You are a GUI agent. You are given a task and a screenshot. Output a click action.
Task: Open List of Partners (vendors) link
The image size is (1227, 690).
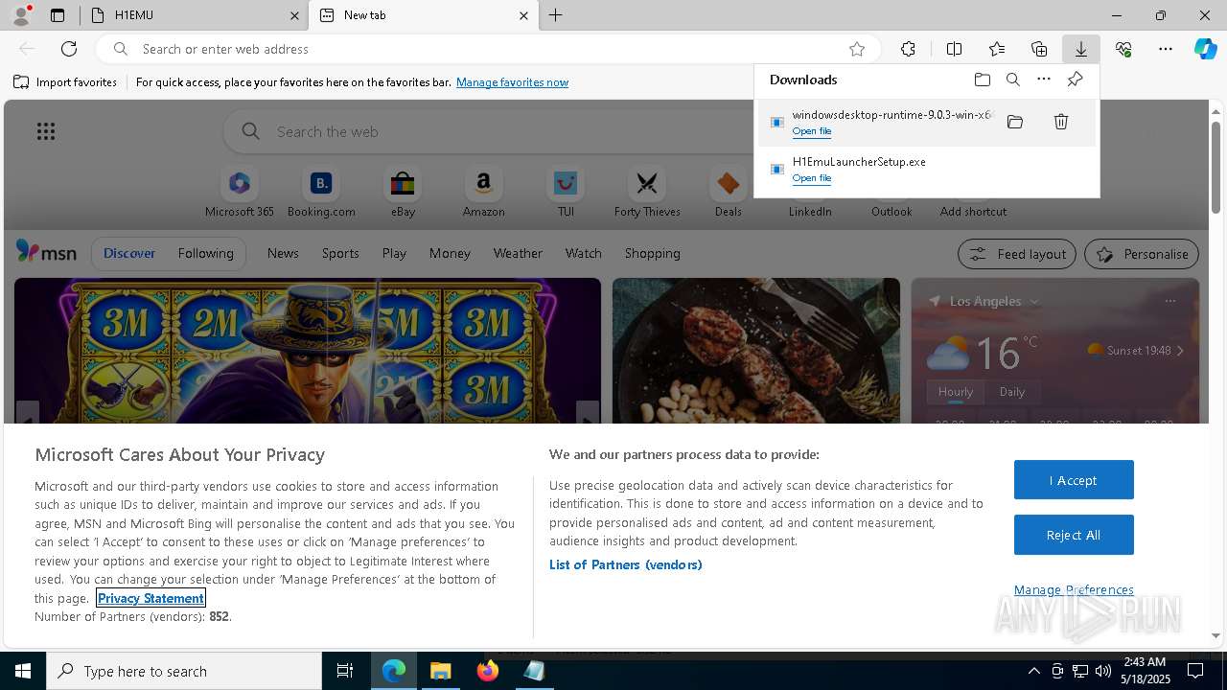pyautogui.click(x=626, y=565)
